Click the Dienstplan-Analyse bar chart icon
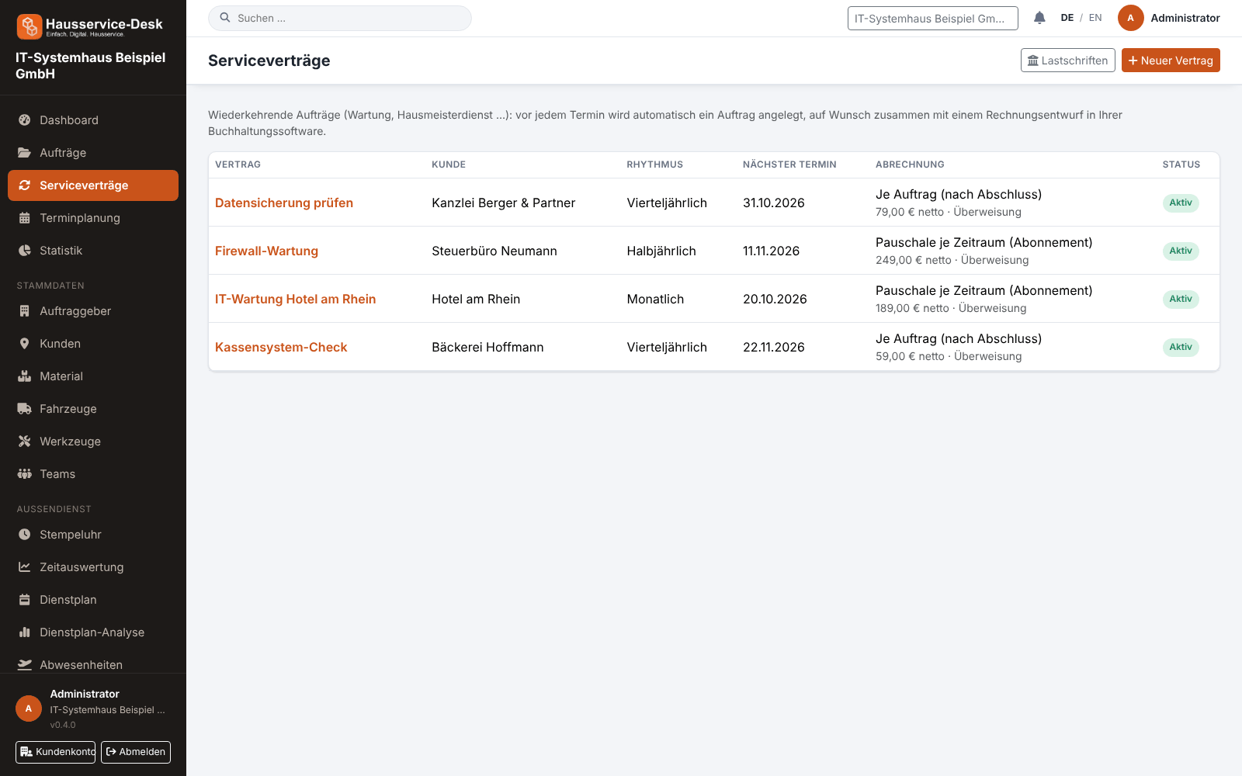This screenshot has width=1242, height=776. click(x=25, y=632)
